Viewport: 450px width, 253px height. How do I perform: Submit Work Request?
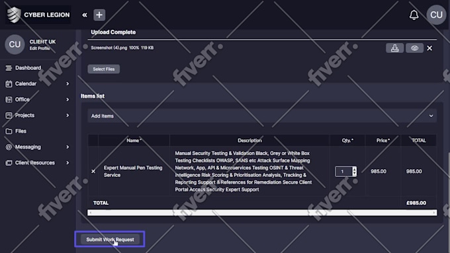point(111,239)
